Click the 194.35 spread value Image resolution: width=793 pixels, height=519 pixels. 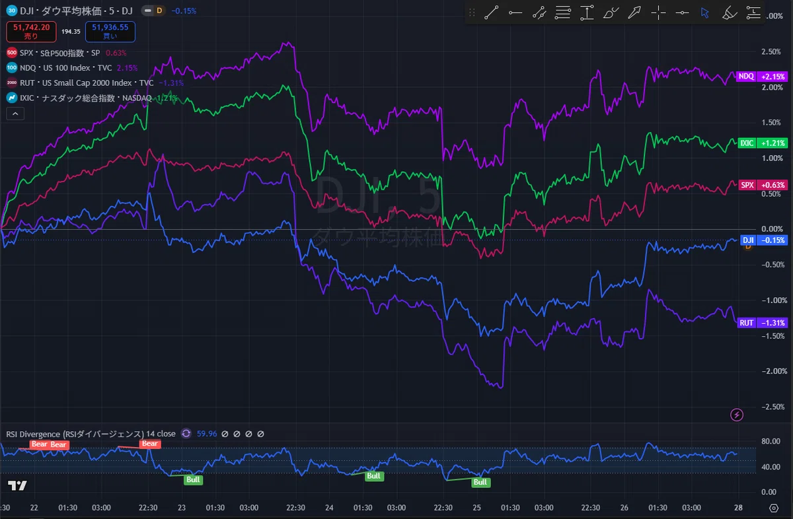click(x=71, y=32)
